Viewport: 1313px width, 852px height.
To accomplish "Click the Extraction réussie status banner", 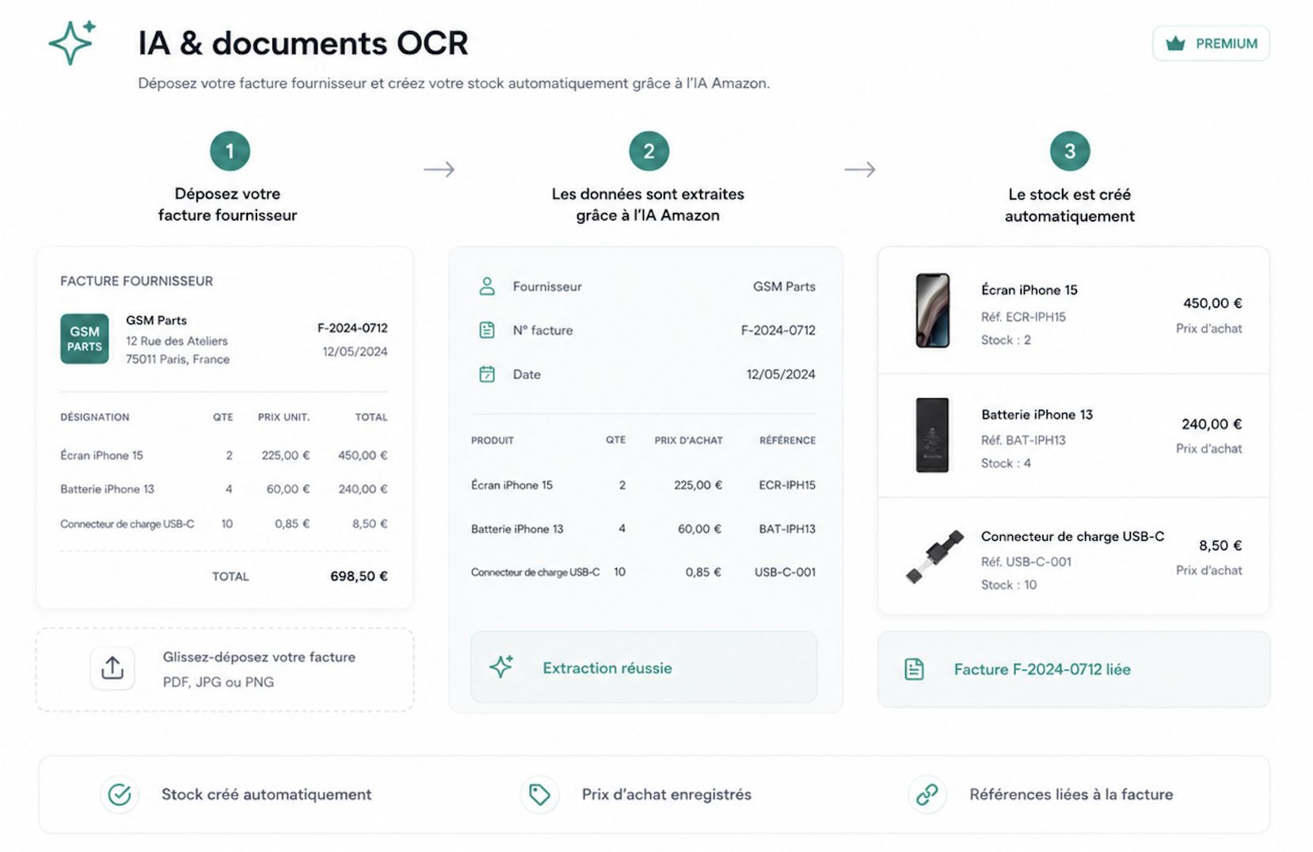I will coord(644,667).
